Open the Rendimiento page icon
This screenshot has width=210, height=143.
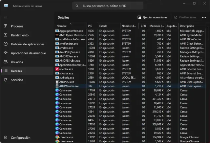pyautogui.click(x=6, y=35)
